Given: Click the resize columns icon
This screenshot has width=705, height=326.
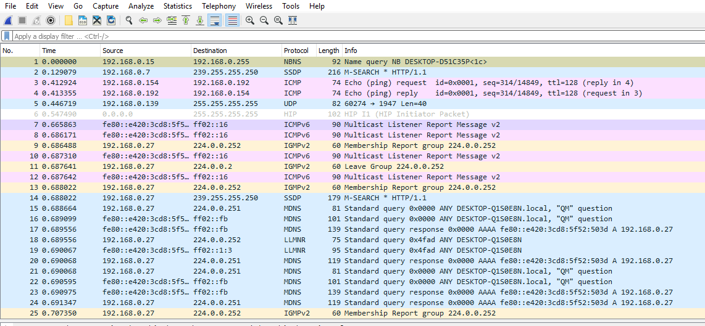Looking at the screenshot, I should coord(293,20).
